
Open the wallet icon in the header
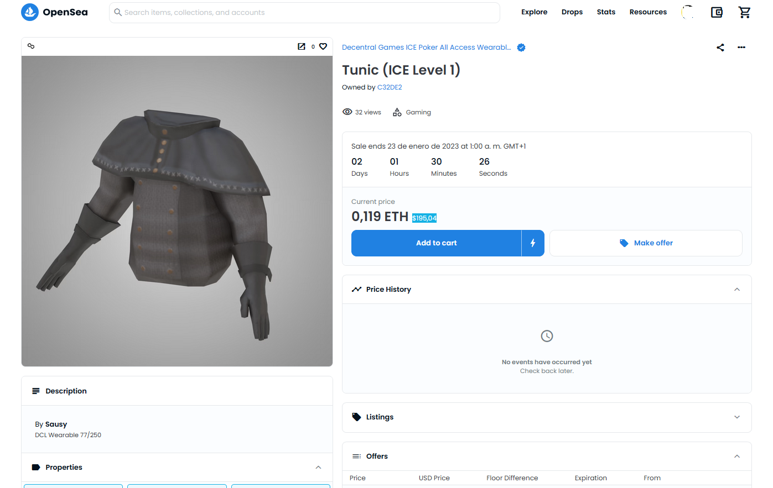(x=717, y=12)
